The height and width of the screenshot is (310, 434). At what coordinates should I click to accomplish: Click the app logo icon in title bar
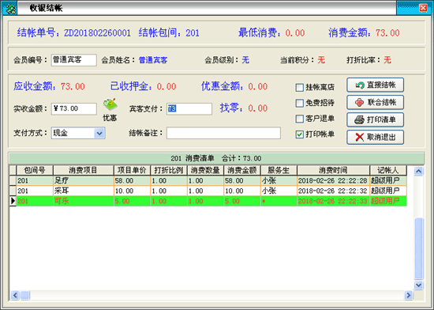point(9,9)
